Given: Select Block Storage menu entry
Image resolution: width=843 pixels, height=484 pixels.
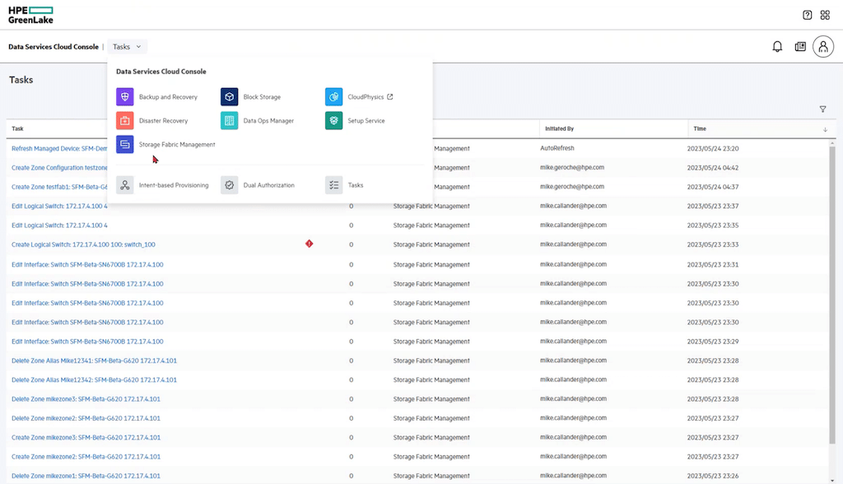Looking at the screenshot, I should pyautogui.click(x=262, y=97).
